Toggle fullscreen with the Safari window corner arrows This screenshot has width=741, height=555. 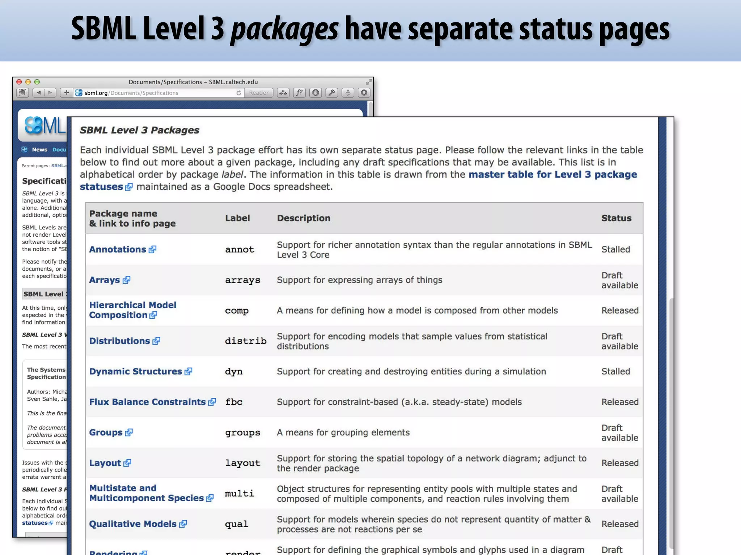[368, 82]
